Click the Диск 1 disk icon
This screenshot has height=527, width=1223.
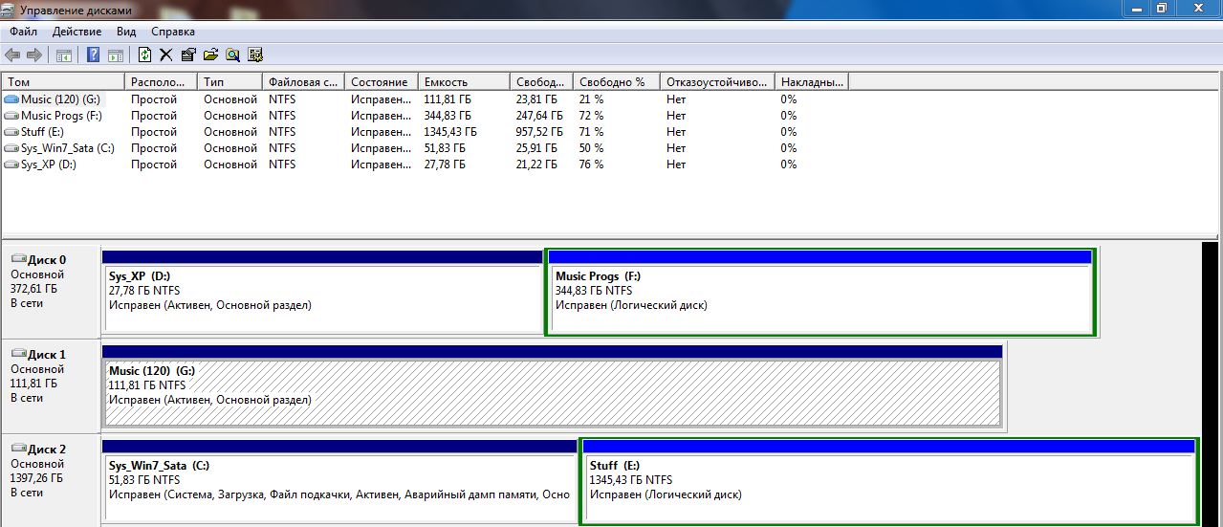pos(18,354)
